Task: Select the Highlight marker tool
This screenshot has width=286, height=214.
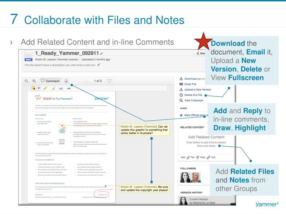Action: click(x=53, y=88)
